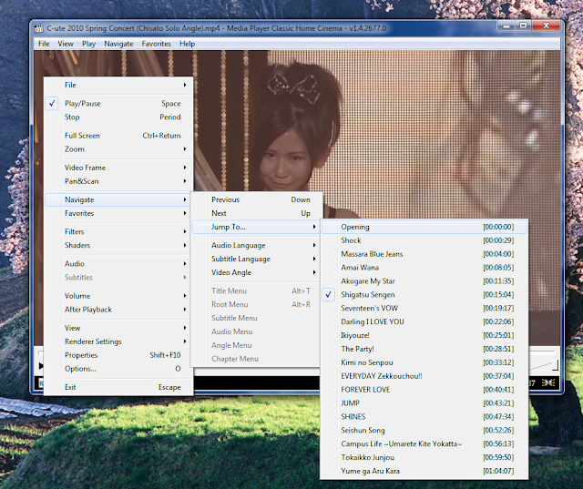The width and height of the screenshot is (583, 489).
Task: Open Options... from context menu
Action: coord(118,369)
